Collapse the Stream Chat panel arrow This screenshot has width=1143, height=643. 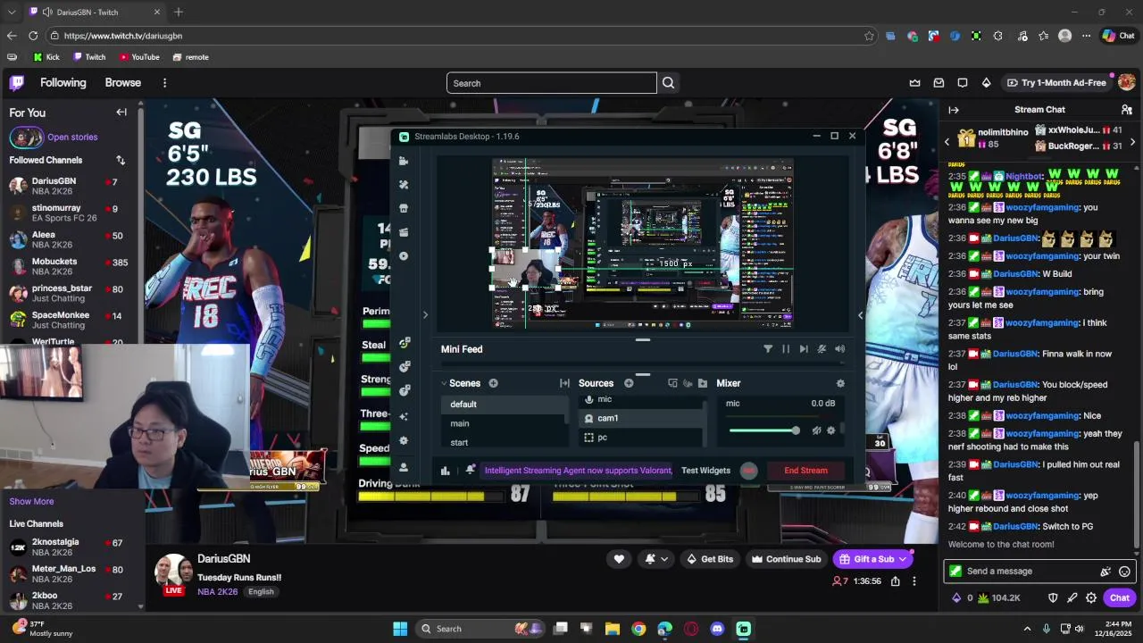(x=954, y=110)
